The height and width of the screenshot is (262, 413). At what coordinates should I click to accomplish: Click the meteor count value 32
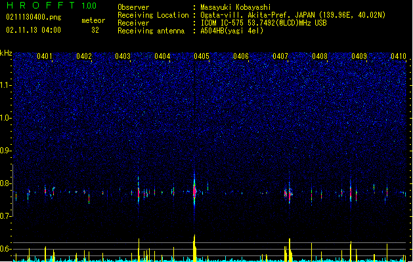coord(95,30)
